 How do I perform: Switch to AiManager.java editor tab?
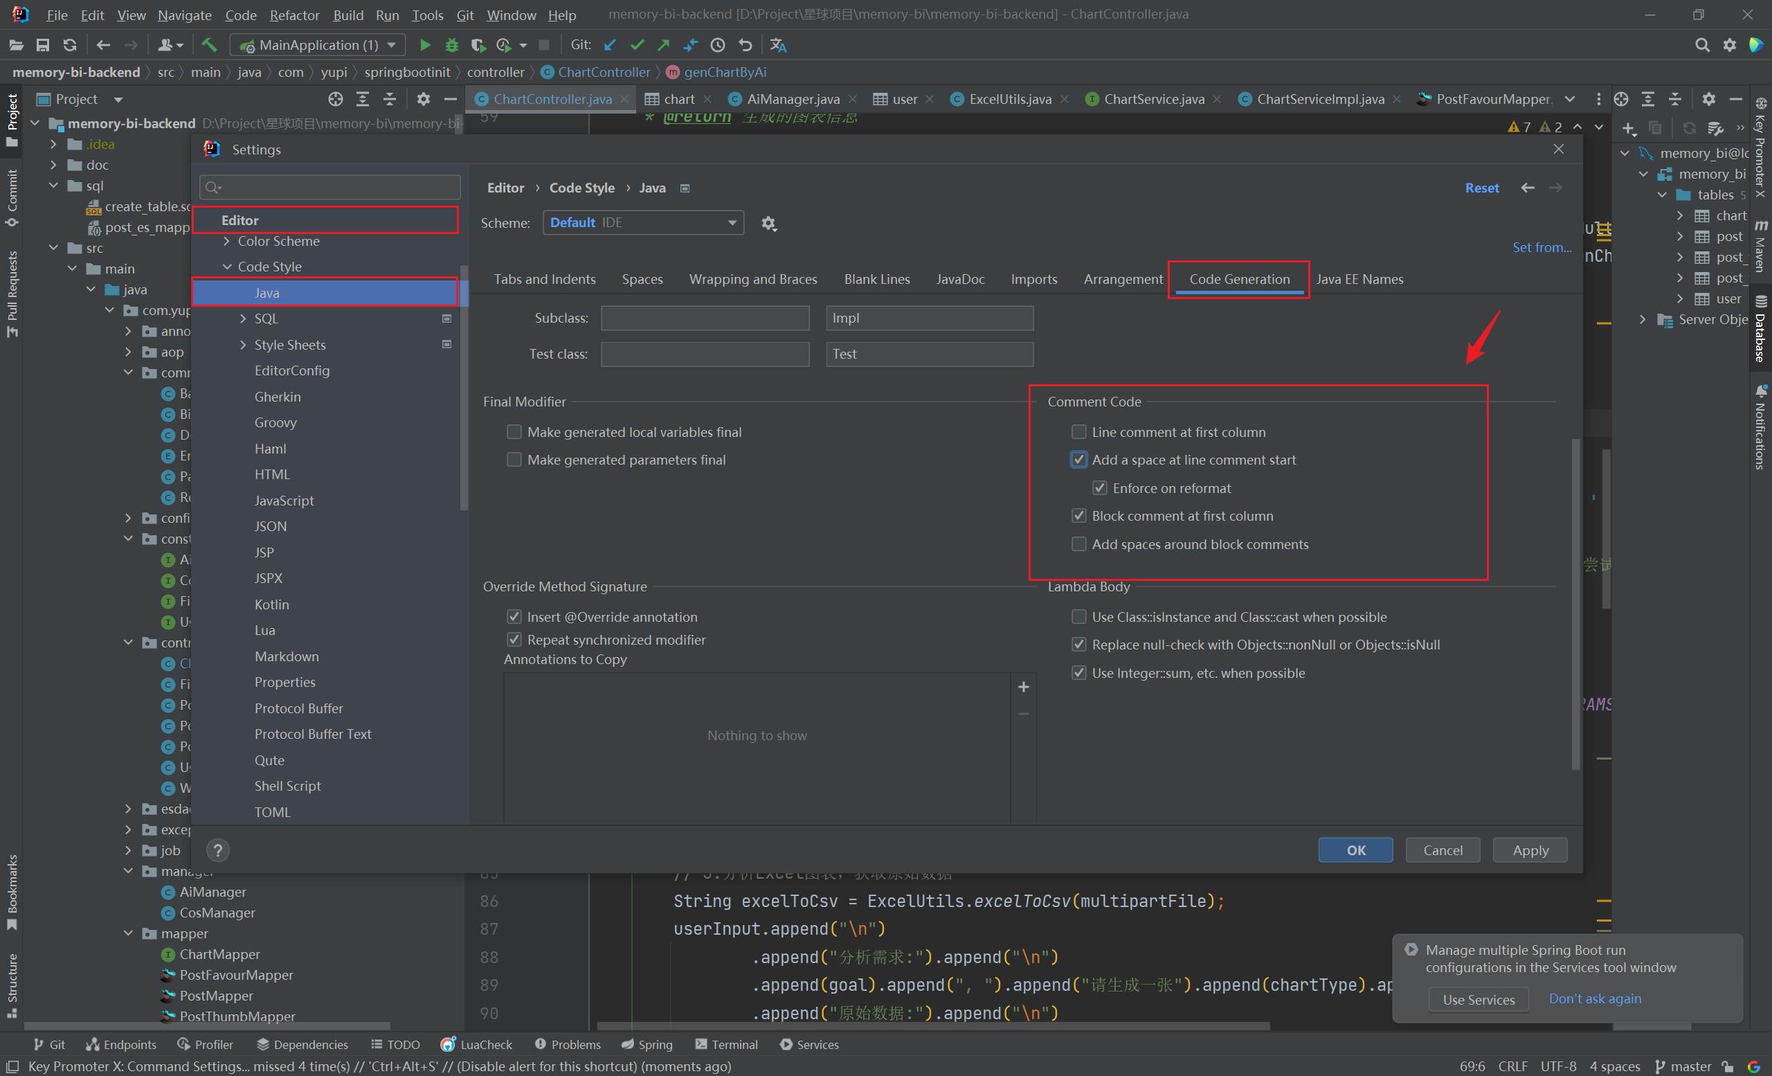click(x=793, y=99)
